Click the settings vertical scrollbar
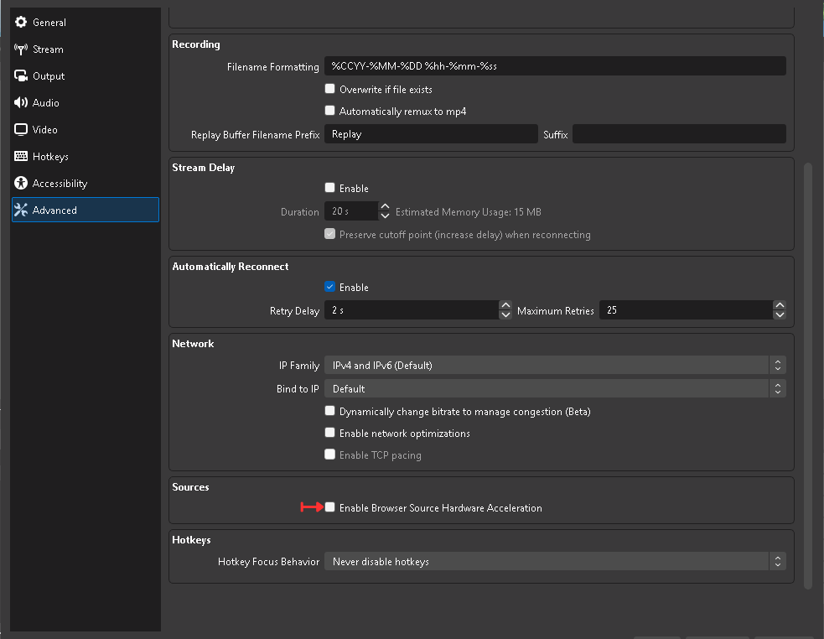Screen dimensions: 824x639 point(808,376)
